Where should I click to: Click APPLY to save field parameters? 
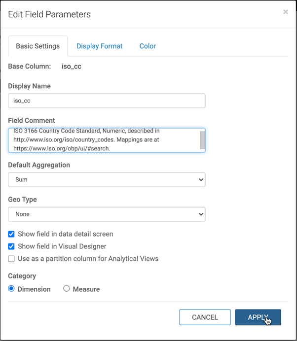click(258, 317)
